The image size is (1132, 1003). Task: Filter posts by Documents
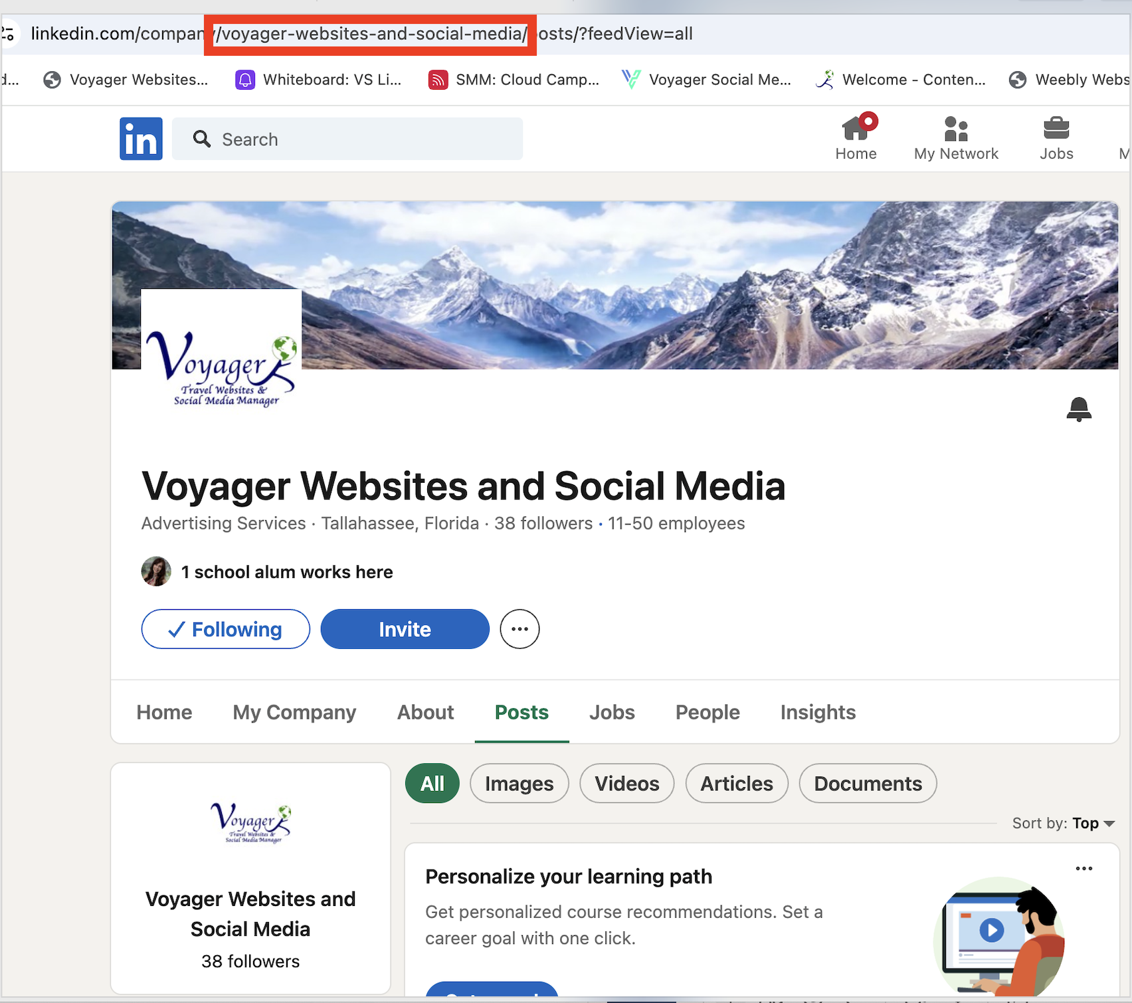point(868,783)
